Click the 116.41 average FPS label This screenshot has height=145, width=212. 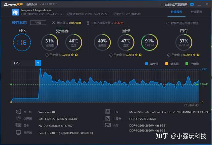tap(204, 84)
